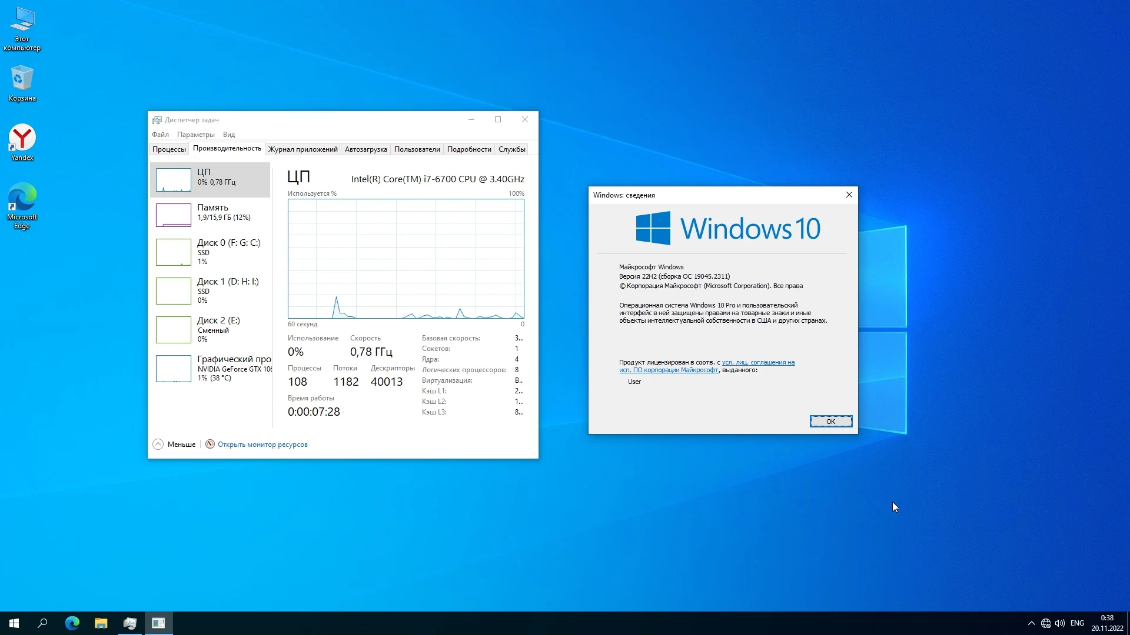The width and height of the screenshot is (1130, 635).
Task: Click 'Открыть монитор ресурсов' link
Action: pos(262,444)
